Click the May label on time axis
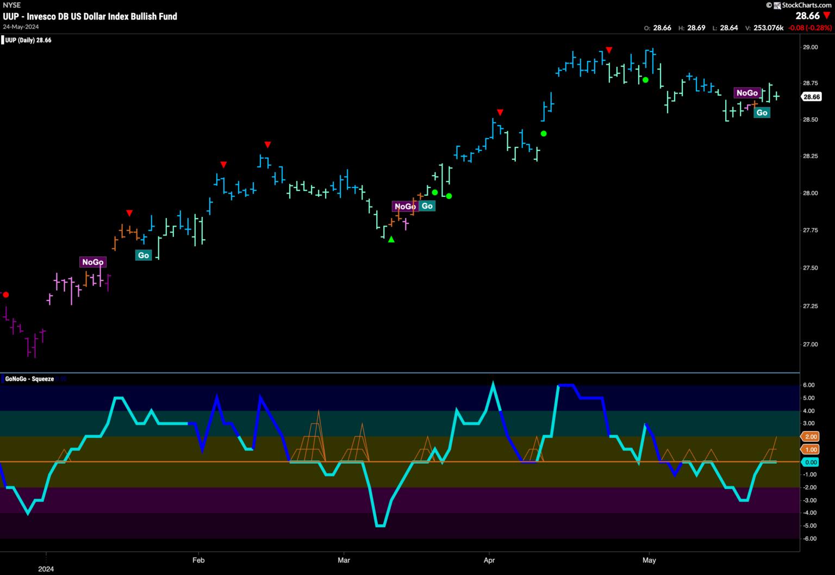Screen dimensions: 835x575 point(649,560)
